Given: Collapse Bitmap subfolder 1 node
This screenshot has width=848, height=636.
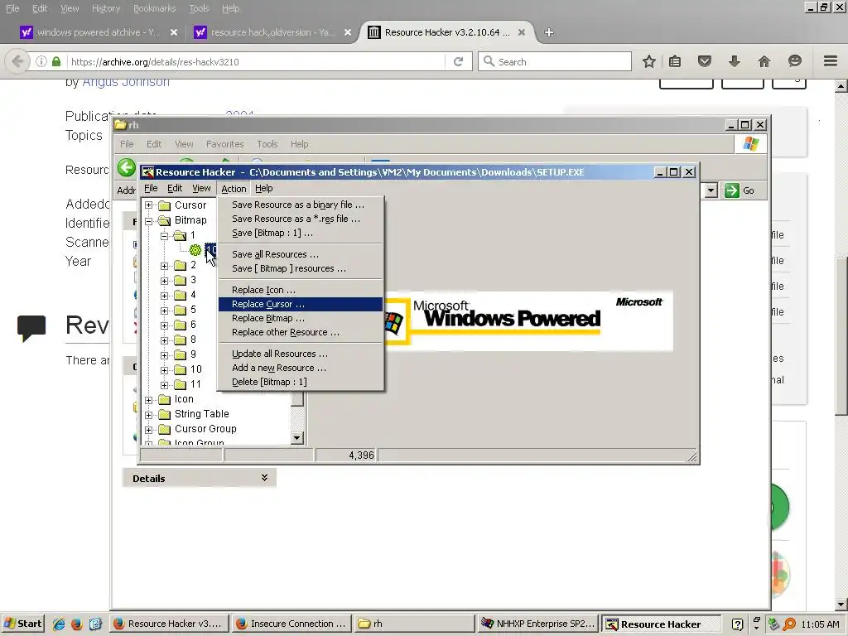Looking at the screenshot, I should point(165,236).
